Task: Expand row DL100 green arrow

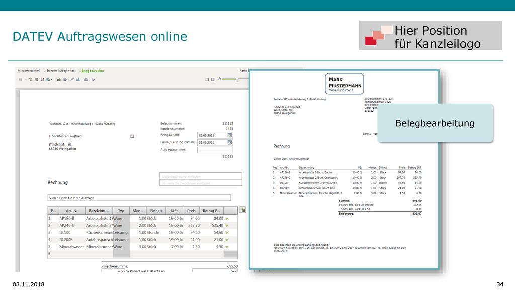Action: [227, 233]
